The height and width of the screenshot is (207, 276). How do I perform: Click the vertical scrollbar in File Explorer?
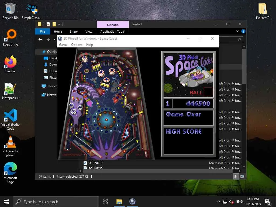click(244, 67)
